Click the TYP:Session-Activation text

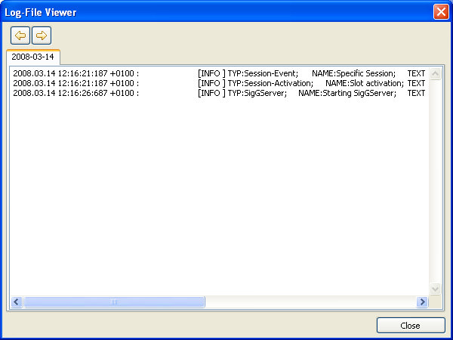coord(270,83)
